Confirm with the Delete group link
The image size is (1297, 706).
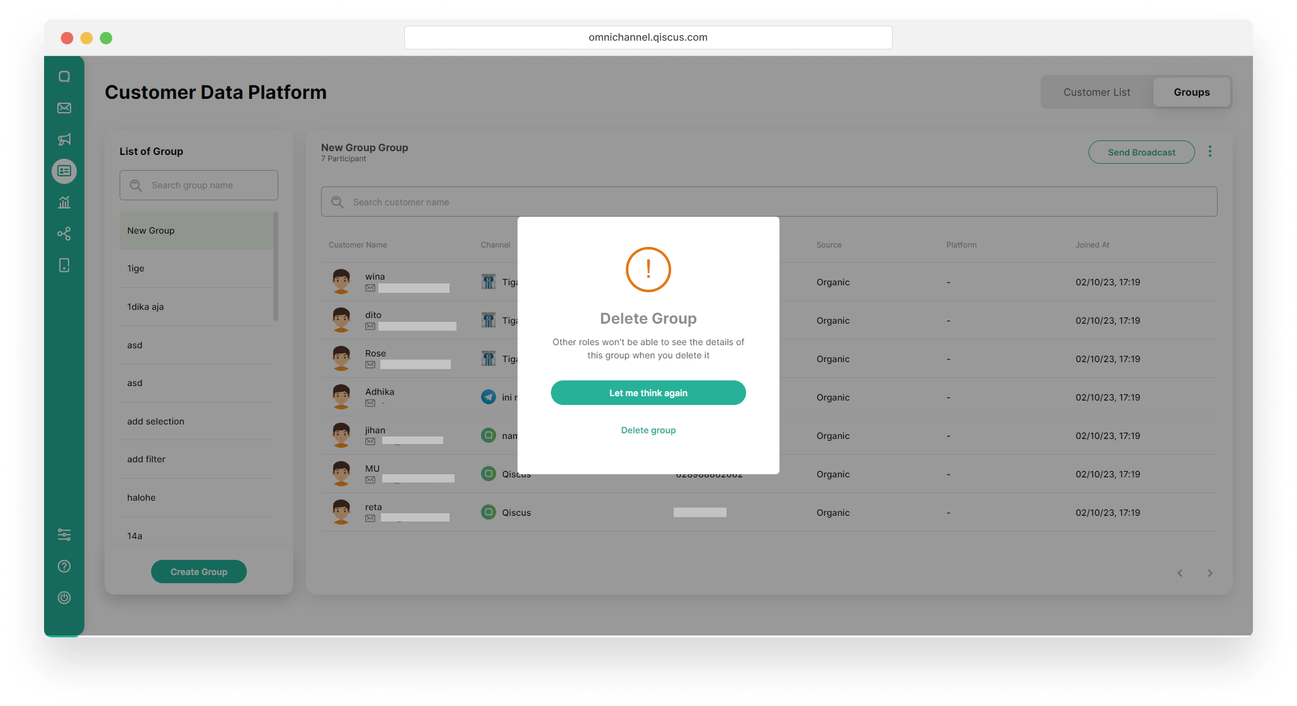pyautogui.click(x=648, y=430)
